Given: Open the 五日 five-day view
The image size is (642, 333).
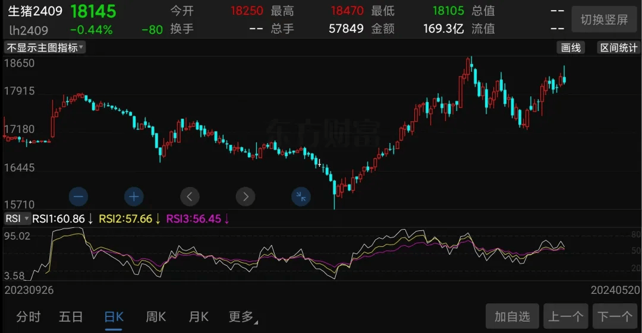Looking at the screenshot, I should [x=71, y=317].
